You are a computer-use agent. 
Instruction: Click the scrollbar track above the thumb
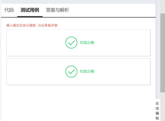[x=162, y=7]
